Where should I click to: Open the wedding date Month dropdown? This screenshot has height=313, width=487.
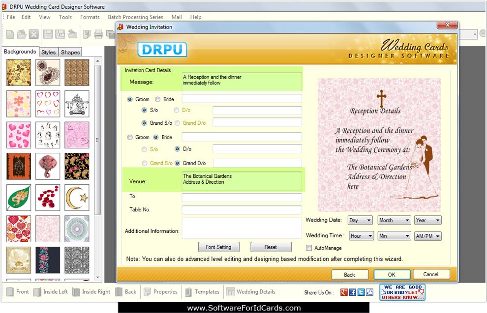tap(394, 220)
